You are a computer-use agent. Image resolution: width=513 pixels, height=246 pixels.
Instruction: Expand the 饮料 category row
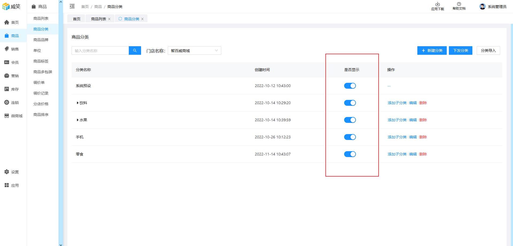77,103
